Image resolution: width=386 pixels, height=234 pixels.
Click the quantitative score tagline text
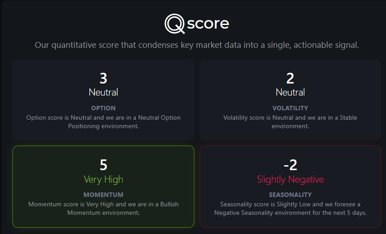pos(197,45)
